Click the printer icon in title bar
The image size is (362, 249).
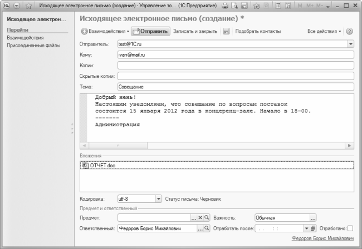click(x=224, y=6)
